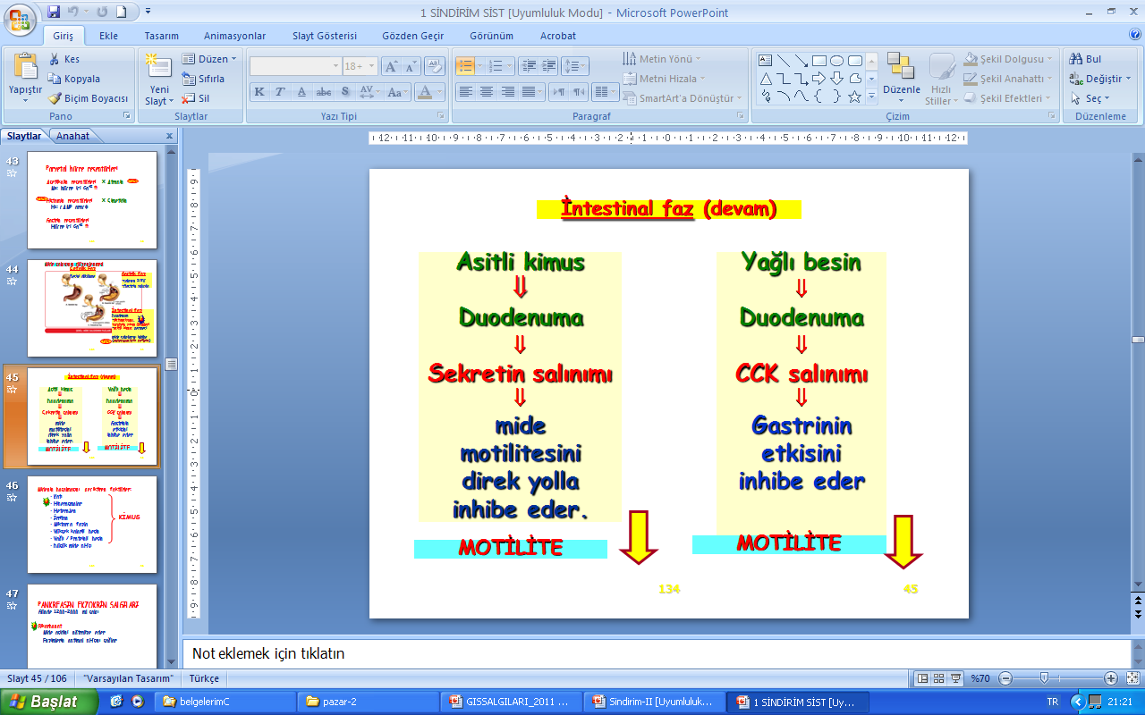Toggle the bulleted list button

point(464,66)
